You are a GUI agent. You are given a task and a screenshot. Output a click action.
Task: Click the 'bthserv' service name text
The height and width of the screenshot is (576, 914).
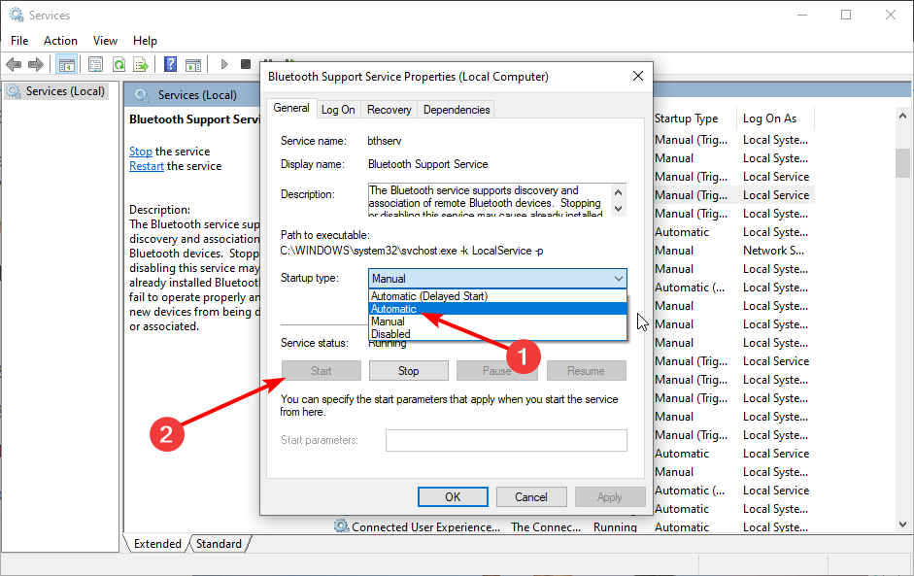[384, 141]
